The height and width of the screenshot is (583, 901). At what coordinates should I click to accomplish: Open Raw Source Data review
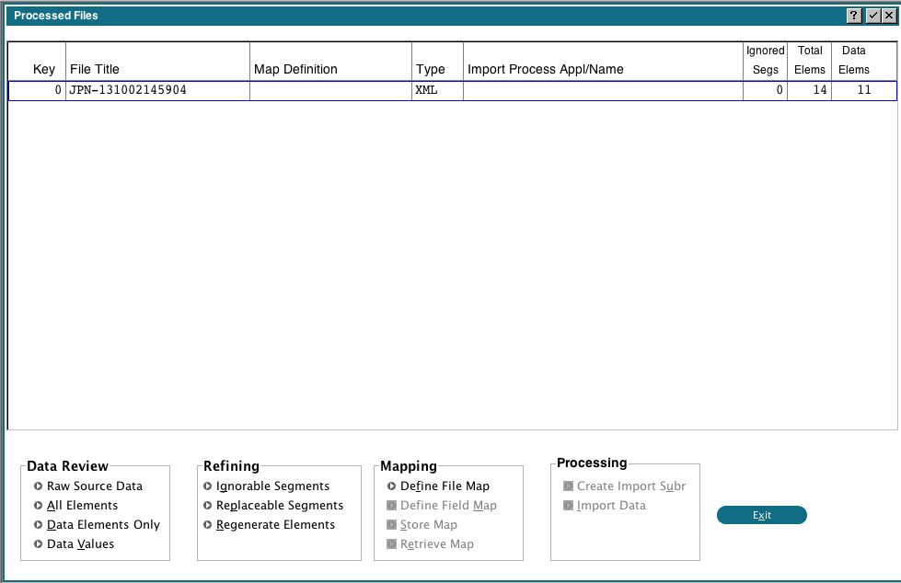(95, 486)
